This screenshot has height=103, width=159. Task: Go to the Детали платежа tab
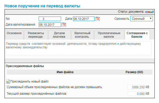tap(59, 35)
